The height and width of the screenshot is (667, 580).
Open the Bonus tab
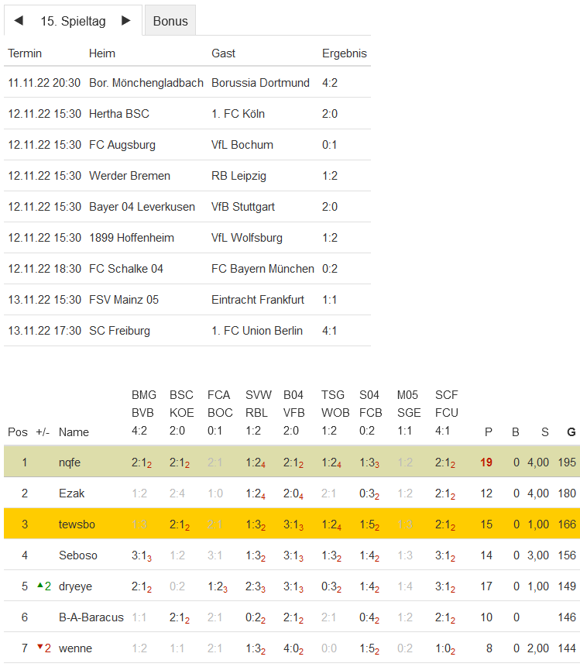[170, 21]
